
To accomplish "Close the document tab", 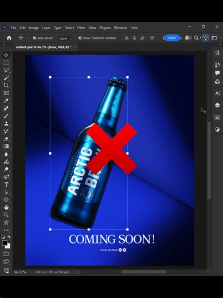I will (75, 47).
